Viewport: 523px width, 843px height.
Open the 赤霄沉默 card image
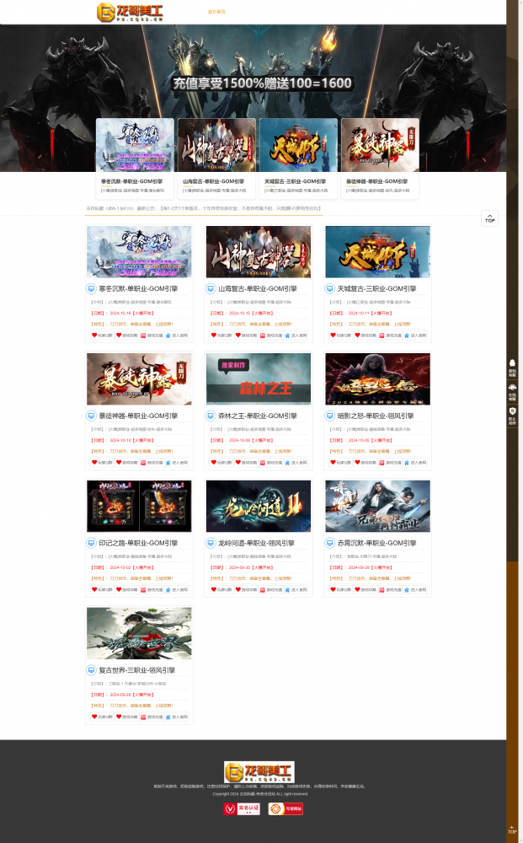(x=377, y=506)
